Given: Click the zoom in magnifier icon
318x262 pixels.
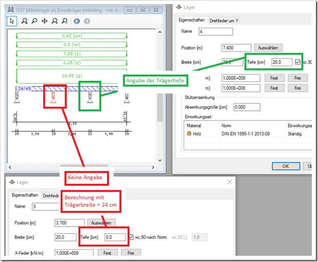Looking at the screenshot, I should (x=54, y=21).
